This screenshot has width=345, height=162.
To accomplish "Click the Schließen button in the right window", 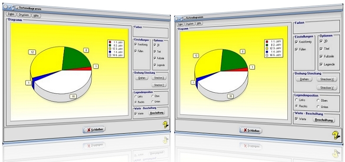I will pos(251,131).
